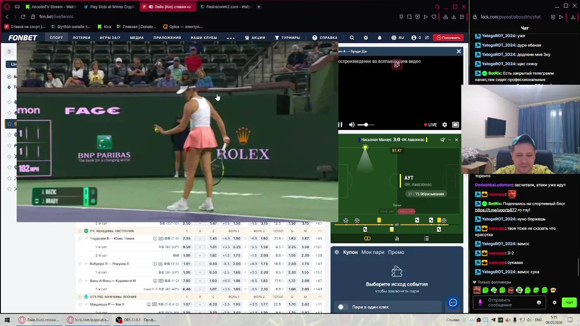Viewport: 580px width, 326px height.
Task: Click the green Чат send button
Action: pos(569,302)
